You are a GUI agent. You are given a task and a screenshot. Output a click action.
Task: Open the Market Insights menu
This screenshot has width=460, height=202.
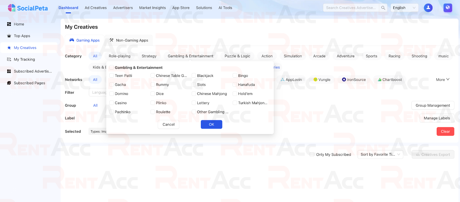(152, 8)
